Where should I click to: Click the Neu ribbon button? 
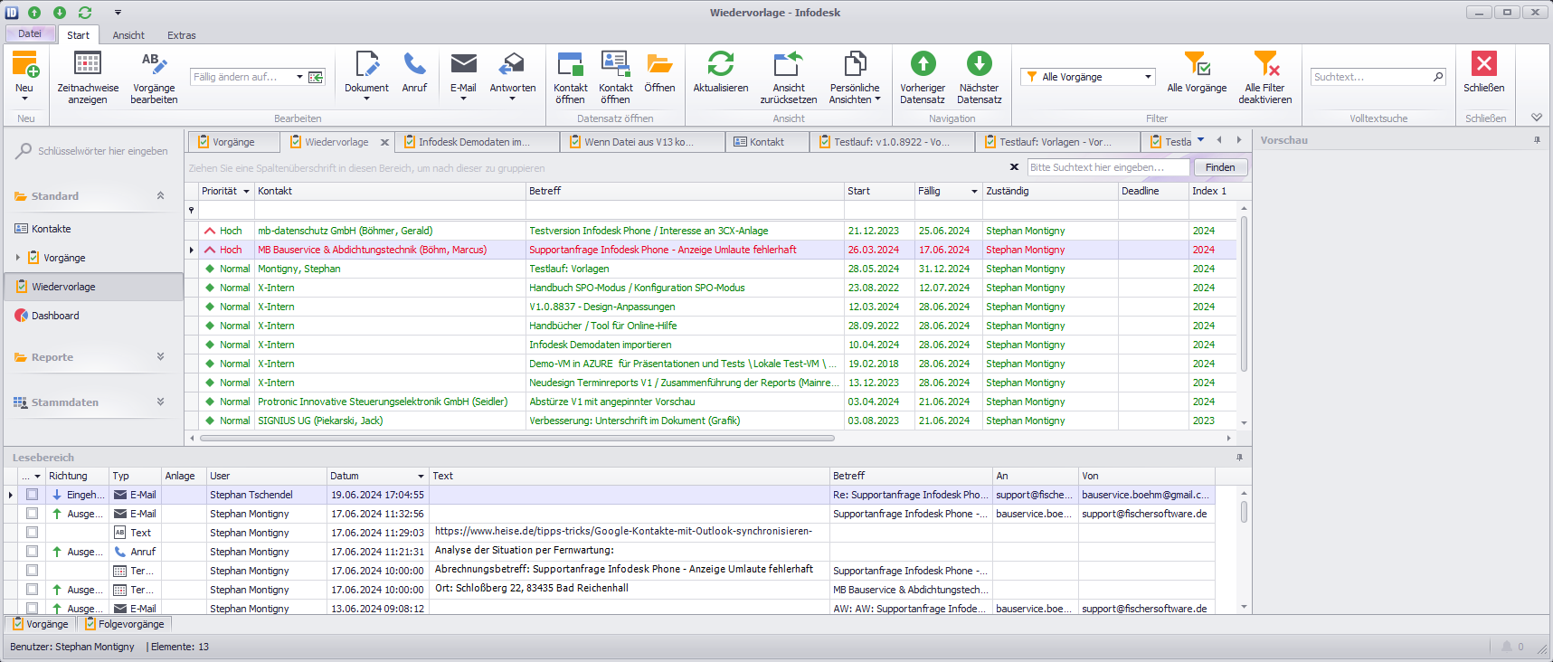[24, 75]
